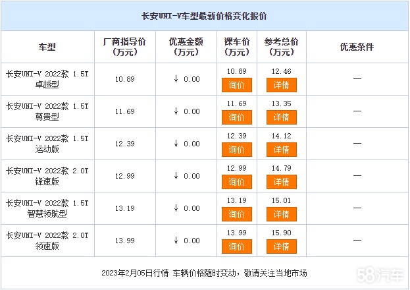Select the model name 长安UNI-V 2022款 1.5T 智慧领航型
Image resolution: width=410 pixels, height=290 pixels.
click(47, 208)
